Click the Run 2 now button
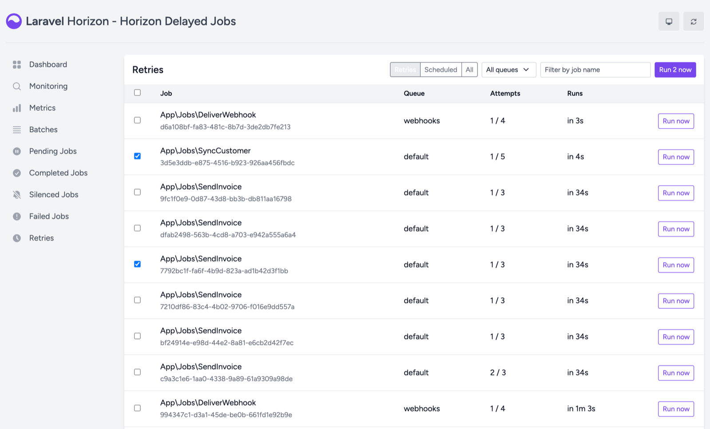 675,70
